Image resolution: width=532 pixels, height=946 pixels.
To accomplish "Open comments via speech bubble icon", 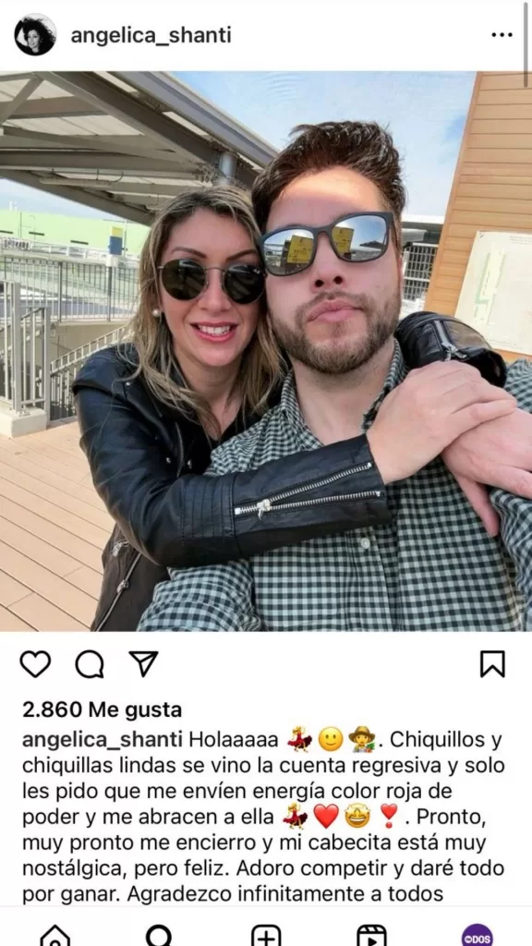I will click(x=90, y=664).
